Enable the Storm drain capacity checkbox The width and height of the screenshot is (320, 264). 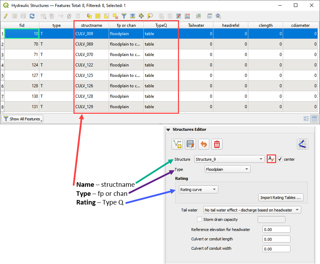[200, 219]
